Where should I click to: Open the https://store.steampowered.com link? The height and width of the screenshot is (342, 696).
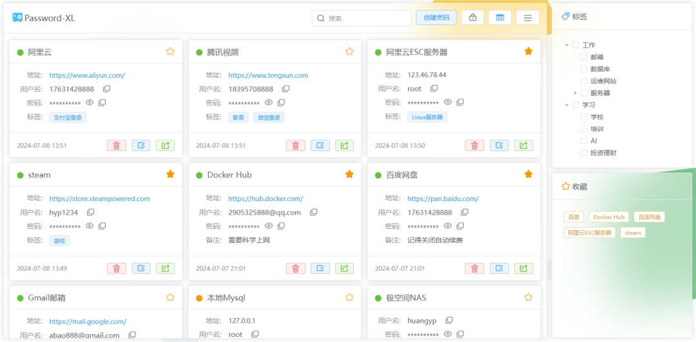(x=99, y=199)
